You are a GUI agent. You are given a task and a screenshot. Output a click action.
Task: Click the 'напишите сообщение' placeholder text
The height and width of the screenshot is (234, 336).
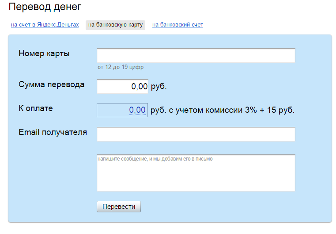click(x=155, y=158)
